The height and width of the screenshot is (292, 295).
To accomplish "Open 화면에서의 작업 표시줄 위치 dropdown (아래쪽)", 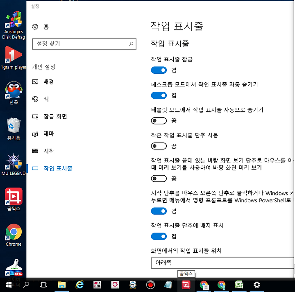I will pyautogui.click(x=222, y=263).
